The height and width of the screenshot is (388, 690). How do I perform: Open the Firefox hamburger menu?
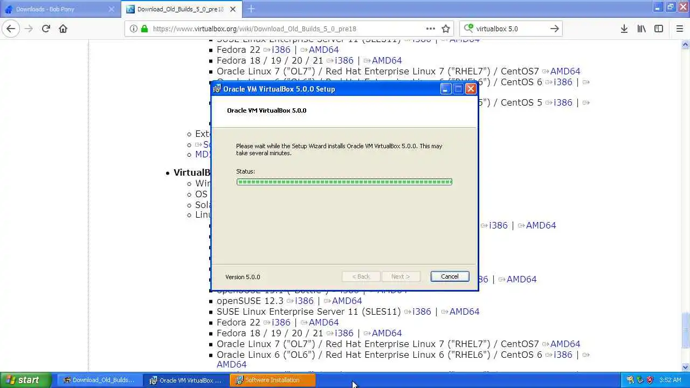(x=680, y=29)
